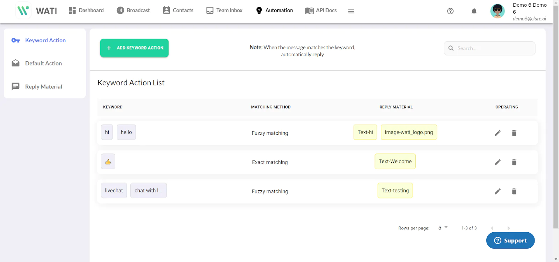Screen dimensions: 559x262
Task: Click the Keyword Action List heading
Action: (x=131, y=83)
